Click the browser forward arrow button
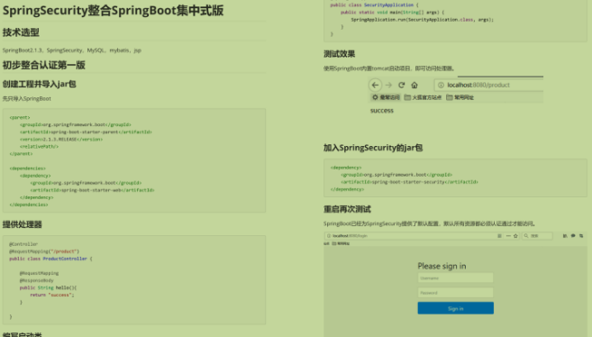This screenshot has width=592, height=337. (x=388, y=85)
